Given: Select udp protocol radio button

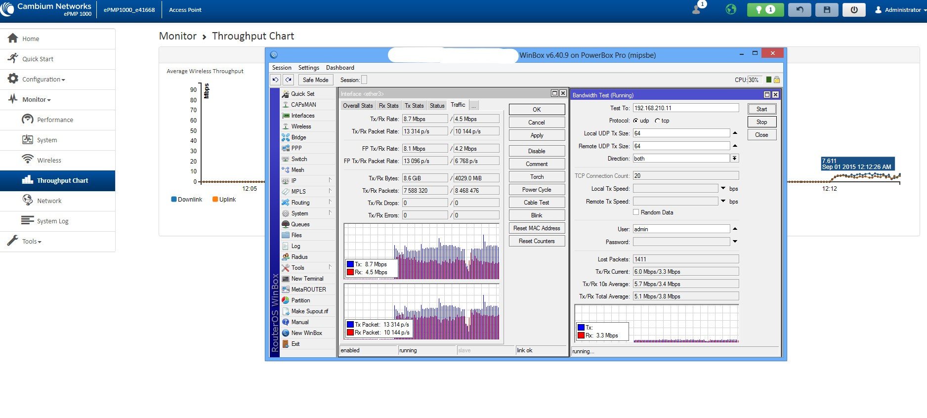Looking at the screenshot, I should click(635, 121).
